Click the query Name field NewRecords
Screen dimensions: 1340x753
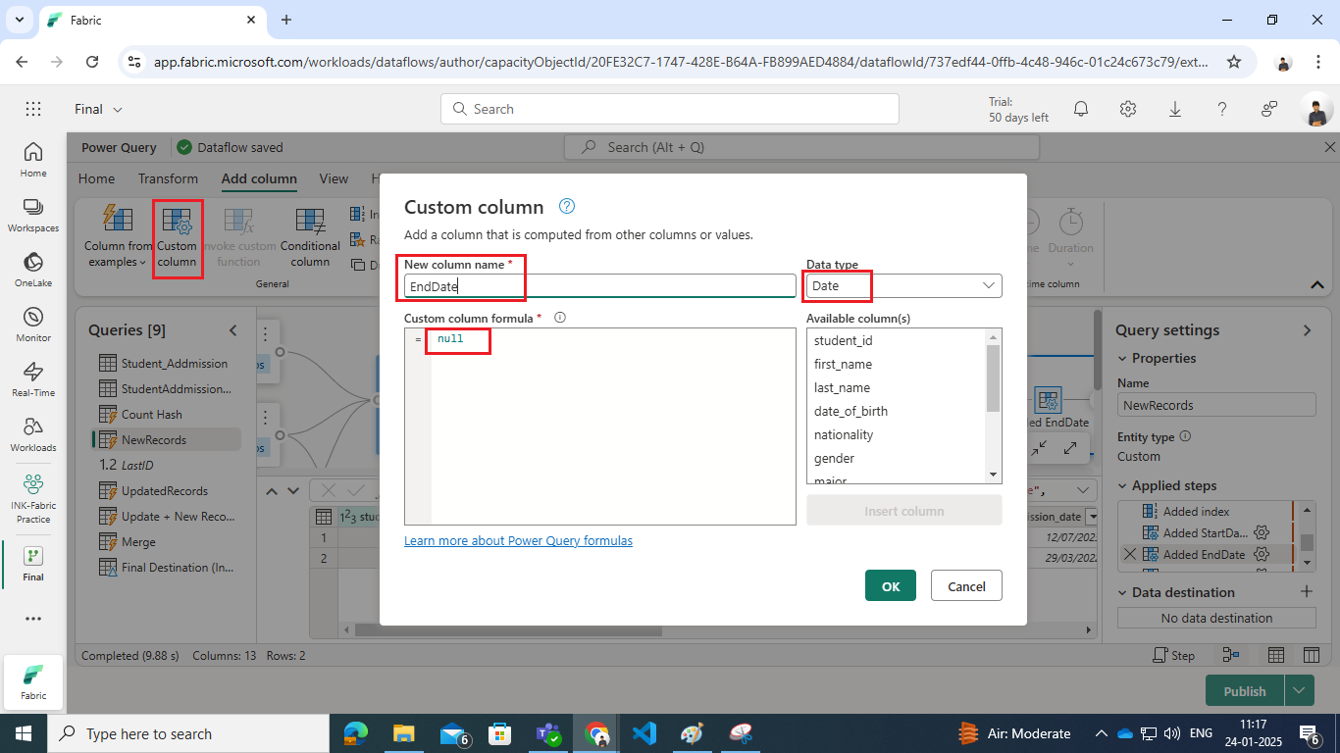1216,405
